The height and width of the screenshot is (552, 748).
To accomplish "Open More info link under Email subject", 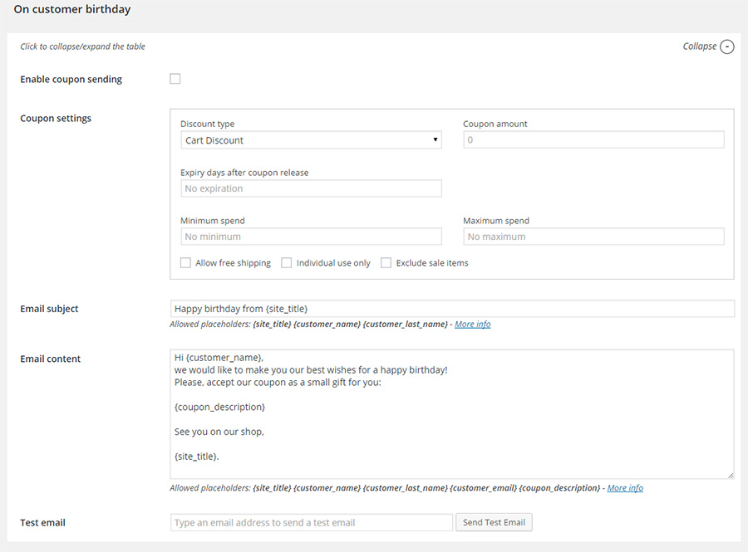I will [x=472, y=325].
